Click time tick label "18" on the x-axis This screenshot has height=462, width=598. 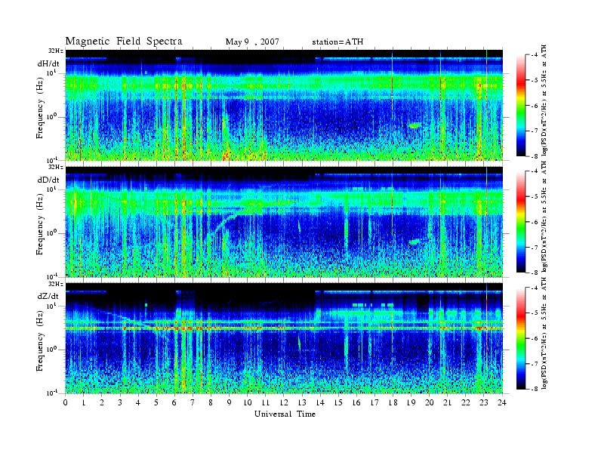click(x=393, y=402)
